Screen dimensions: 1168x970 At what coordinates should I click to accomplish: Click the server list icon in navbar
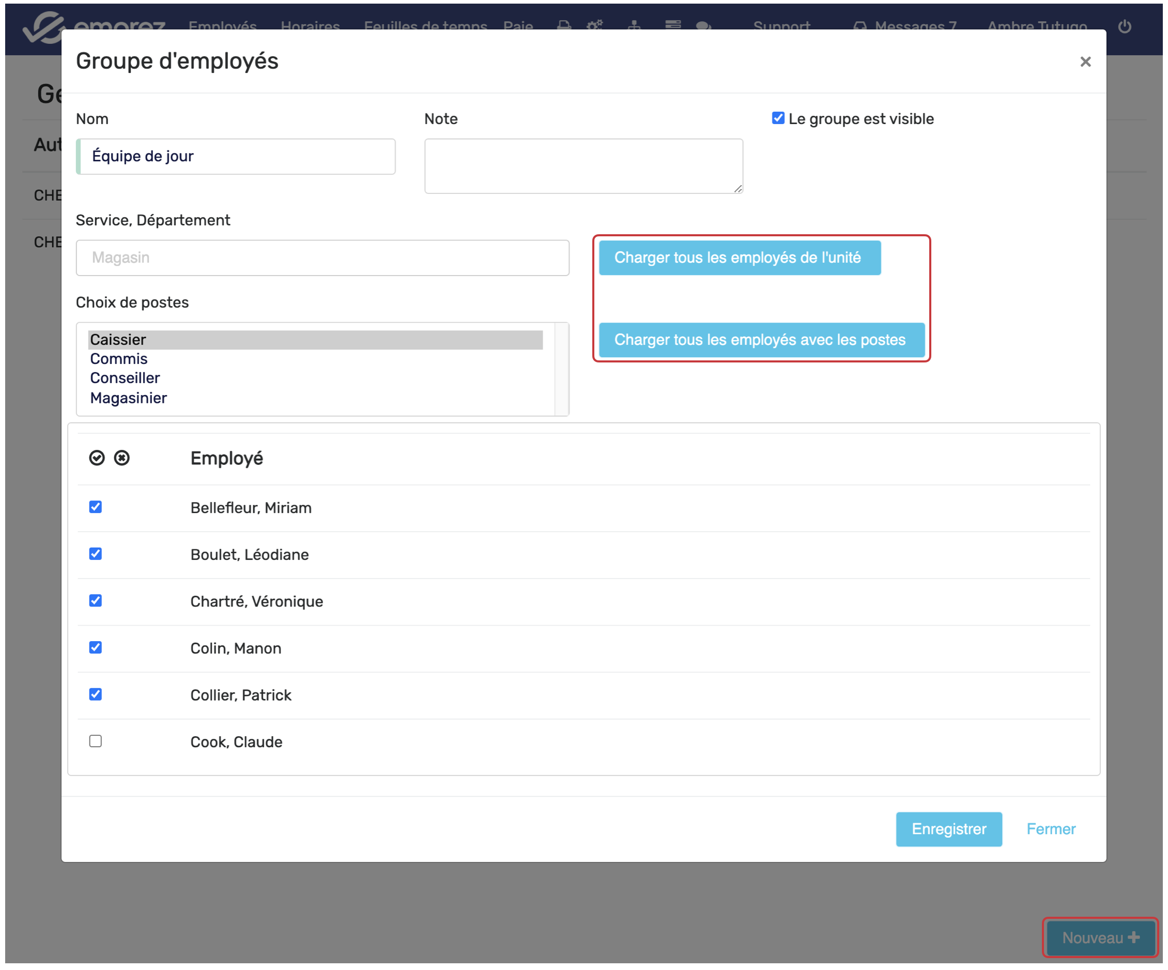pyautogui.click(x=673, y=24)
